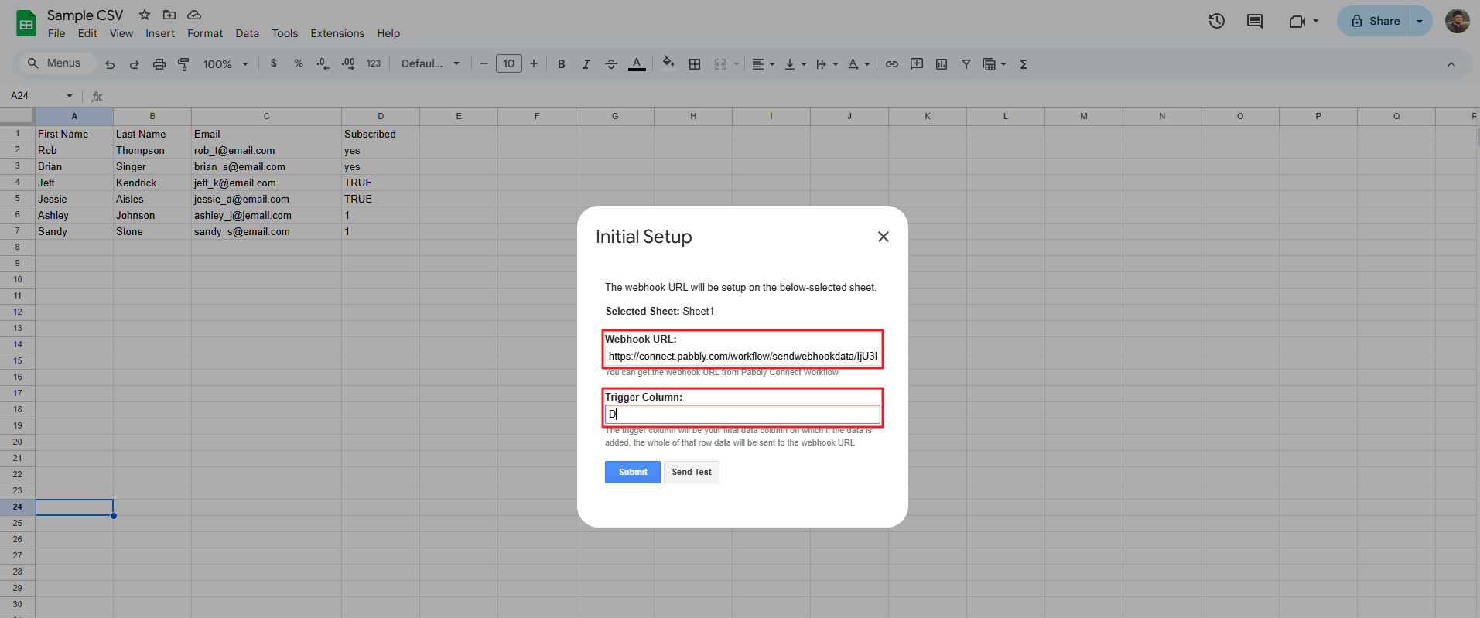Click the blue Submit button

click(x=632, y=472)
